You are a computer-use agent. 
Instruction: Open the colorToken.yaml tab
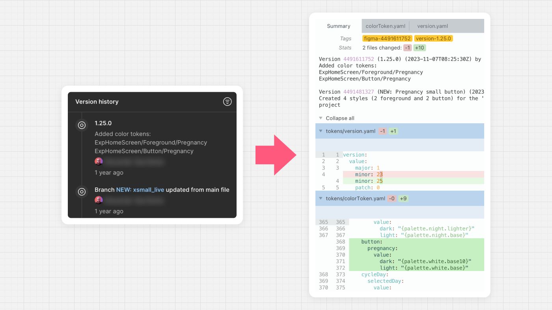[x=385, y=26]
